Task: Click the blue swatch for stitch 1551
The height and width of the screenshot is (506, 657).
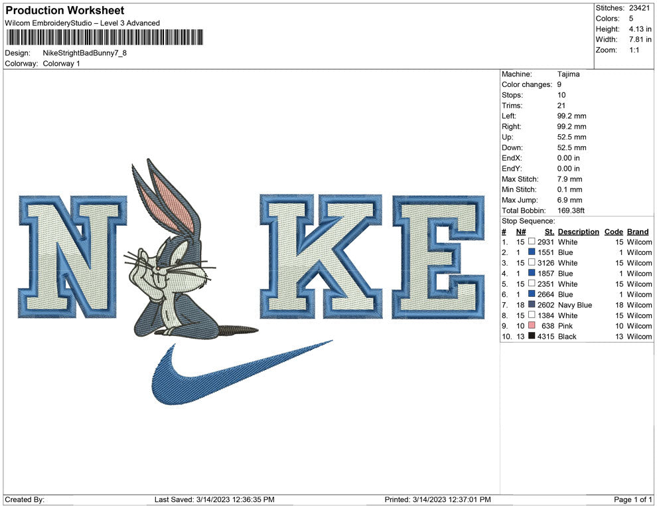Action: (532, 252)
